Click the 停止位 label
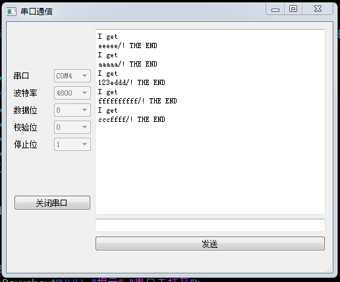Viewport: 340px width, 282px height. (25, 144)
